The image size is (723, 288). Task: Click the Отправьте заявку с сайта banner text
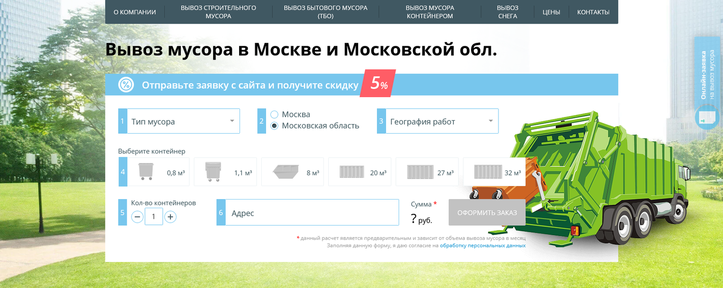coord(250,85)
